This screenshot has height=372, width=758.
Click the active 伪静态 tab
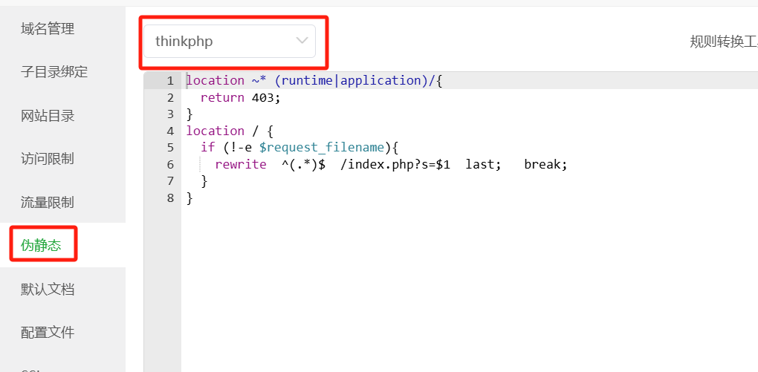[42, 245]
